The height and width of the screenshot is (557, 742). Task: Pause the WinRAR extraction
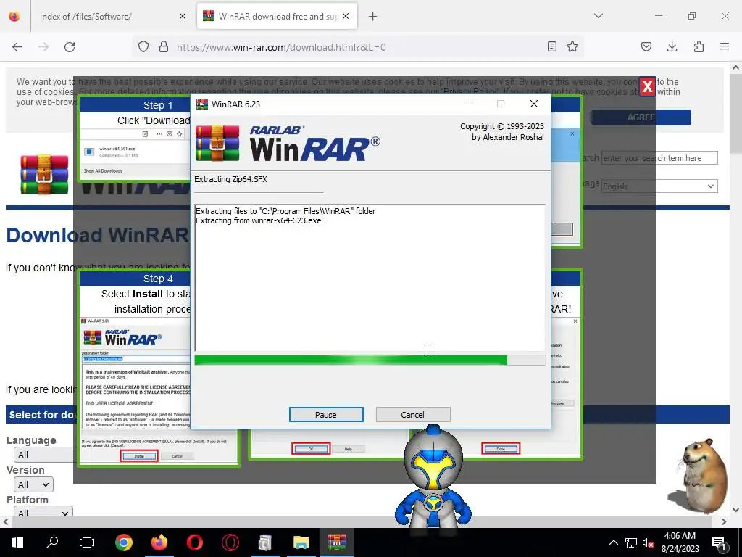click(x=326, y=414)
